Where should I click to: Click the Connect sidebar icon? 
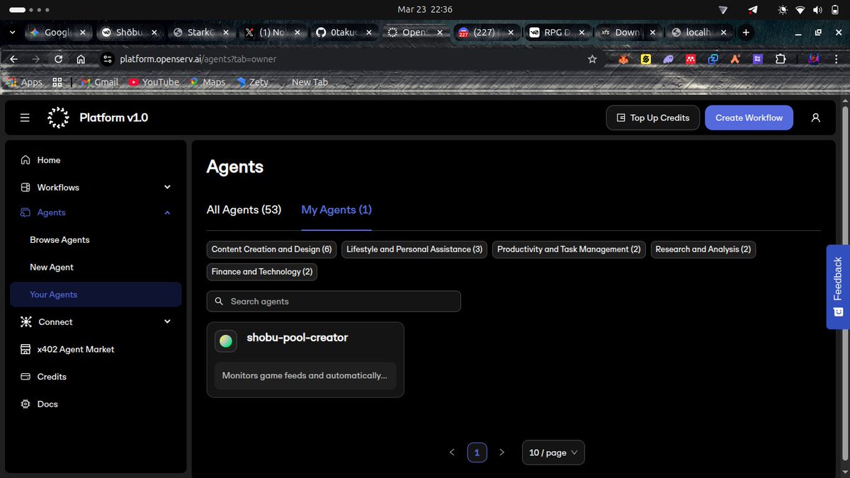pos(25,321)
